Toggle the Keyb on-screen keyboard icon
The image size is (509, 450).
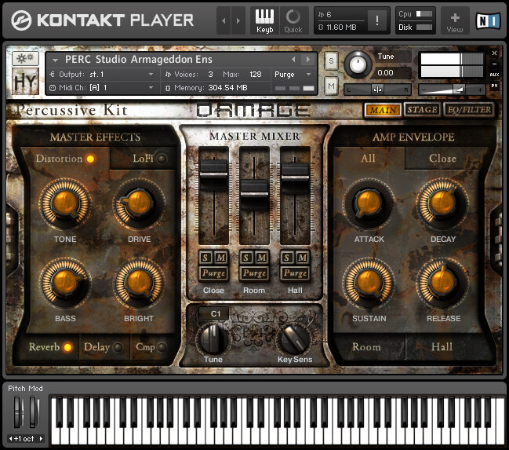(x=264, y=20)
